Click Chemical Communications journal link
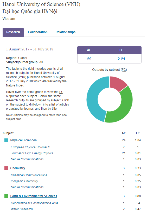This screenshot has height=216, width=147. [x=29, y=175]
